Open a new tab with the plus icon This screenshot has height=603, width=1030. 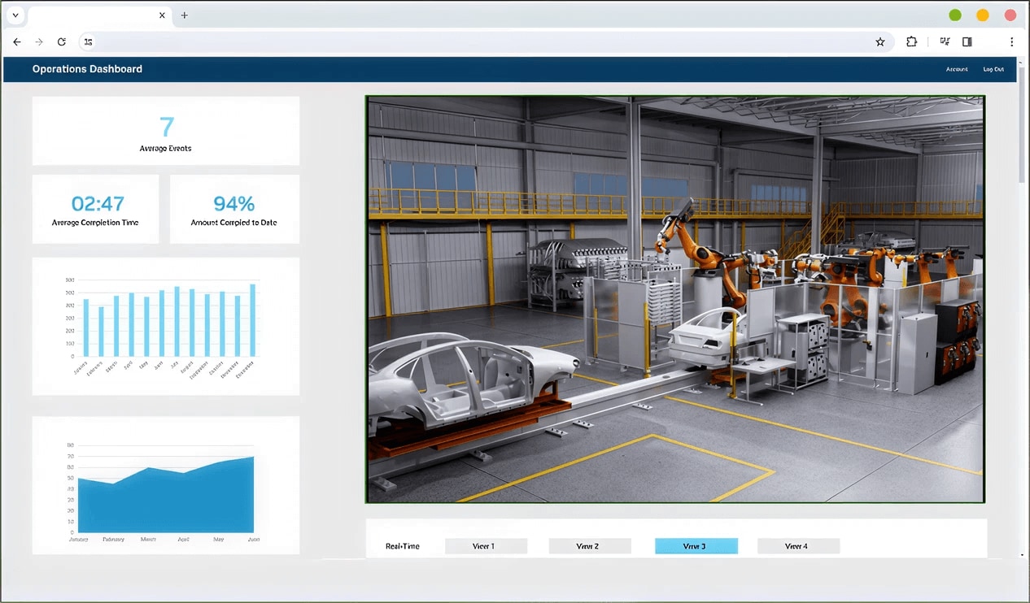(x=184, y=15)
